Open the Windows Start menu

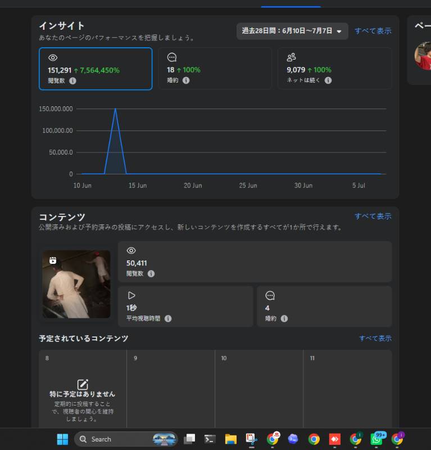(x=62, y=439)
